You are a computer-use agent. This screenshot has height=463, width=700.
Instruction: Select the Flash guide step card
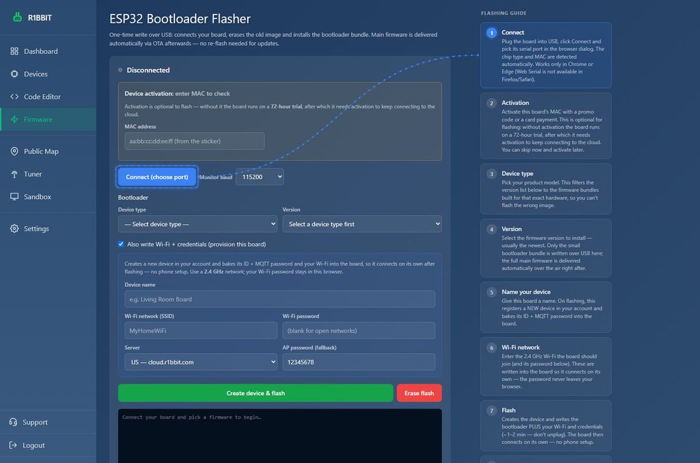[x=545, y=426]
